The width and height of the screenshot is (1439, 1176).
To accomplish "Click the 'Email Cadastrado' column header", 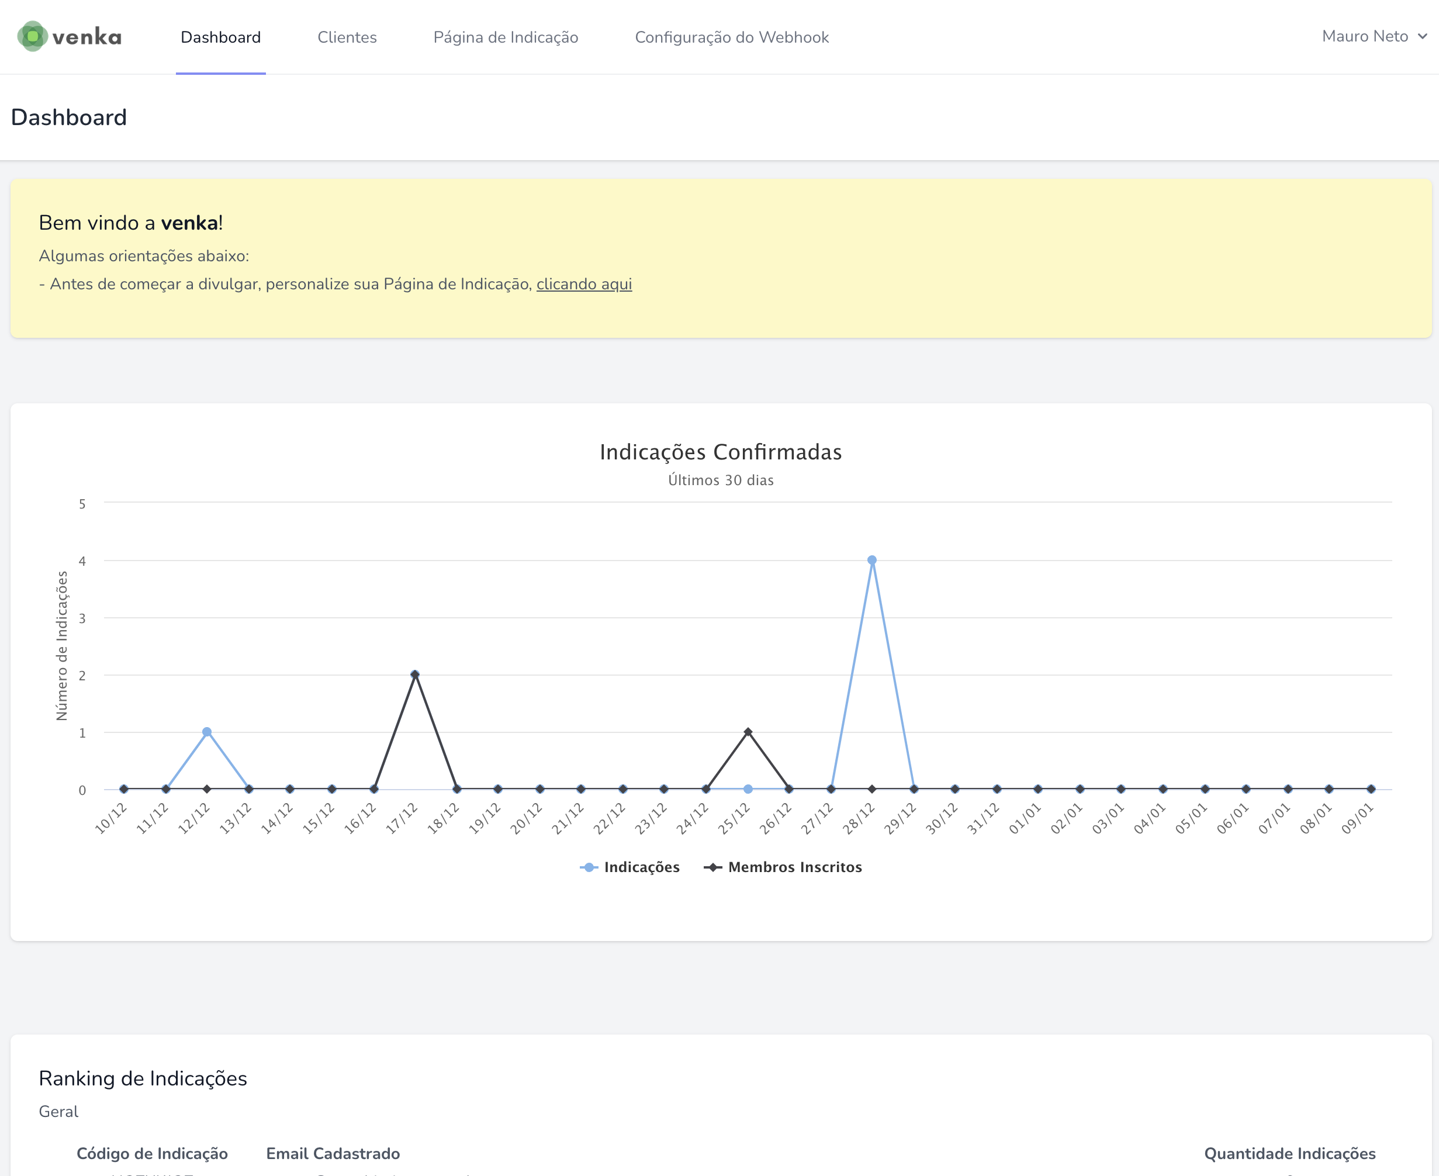I will pyautogui.click(x=333, y=1154).
